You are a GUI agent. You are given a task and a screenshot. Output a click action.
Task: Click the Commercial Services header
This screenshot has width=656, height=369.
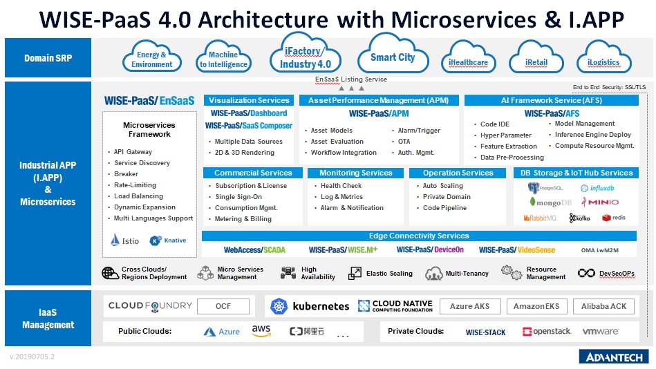(x=253, y=173)
